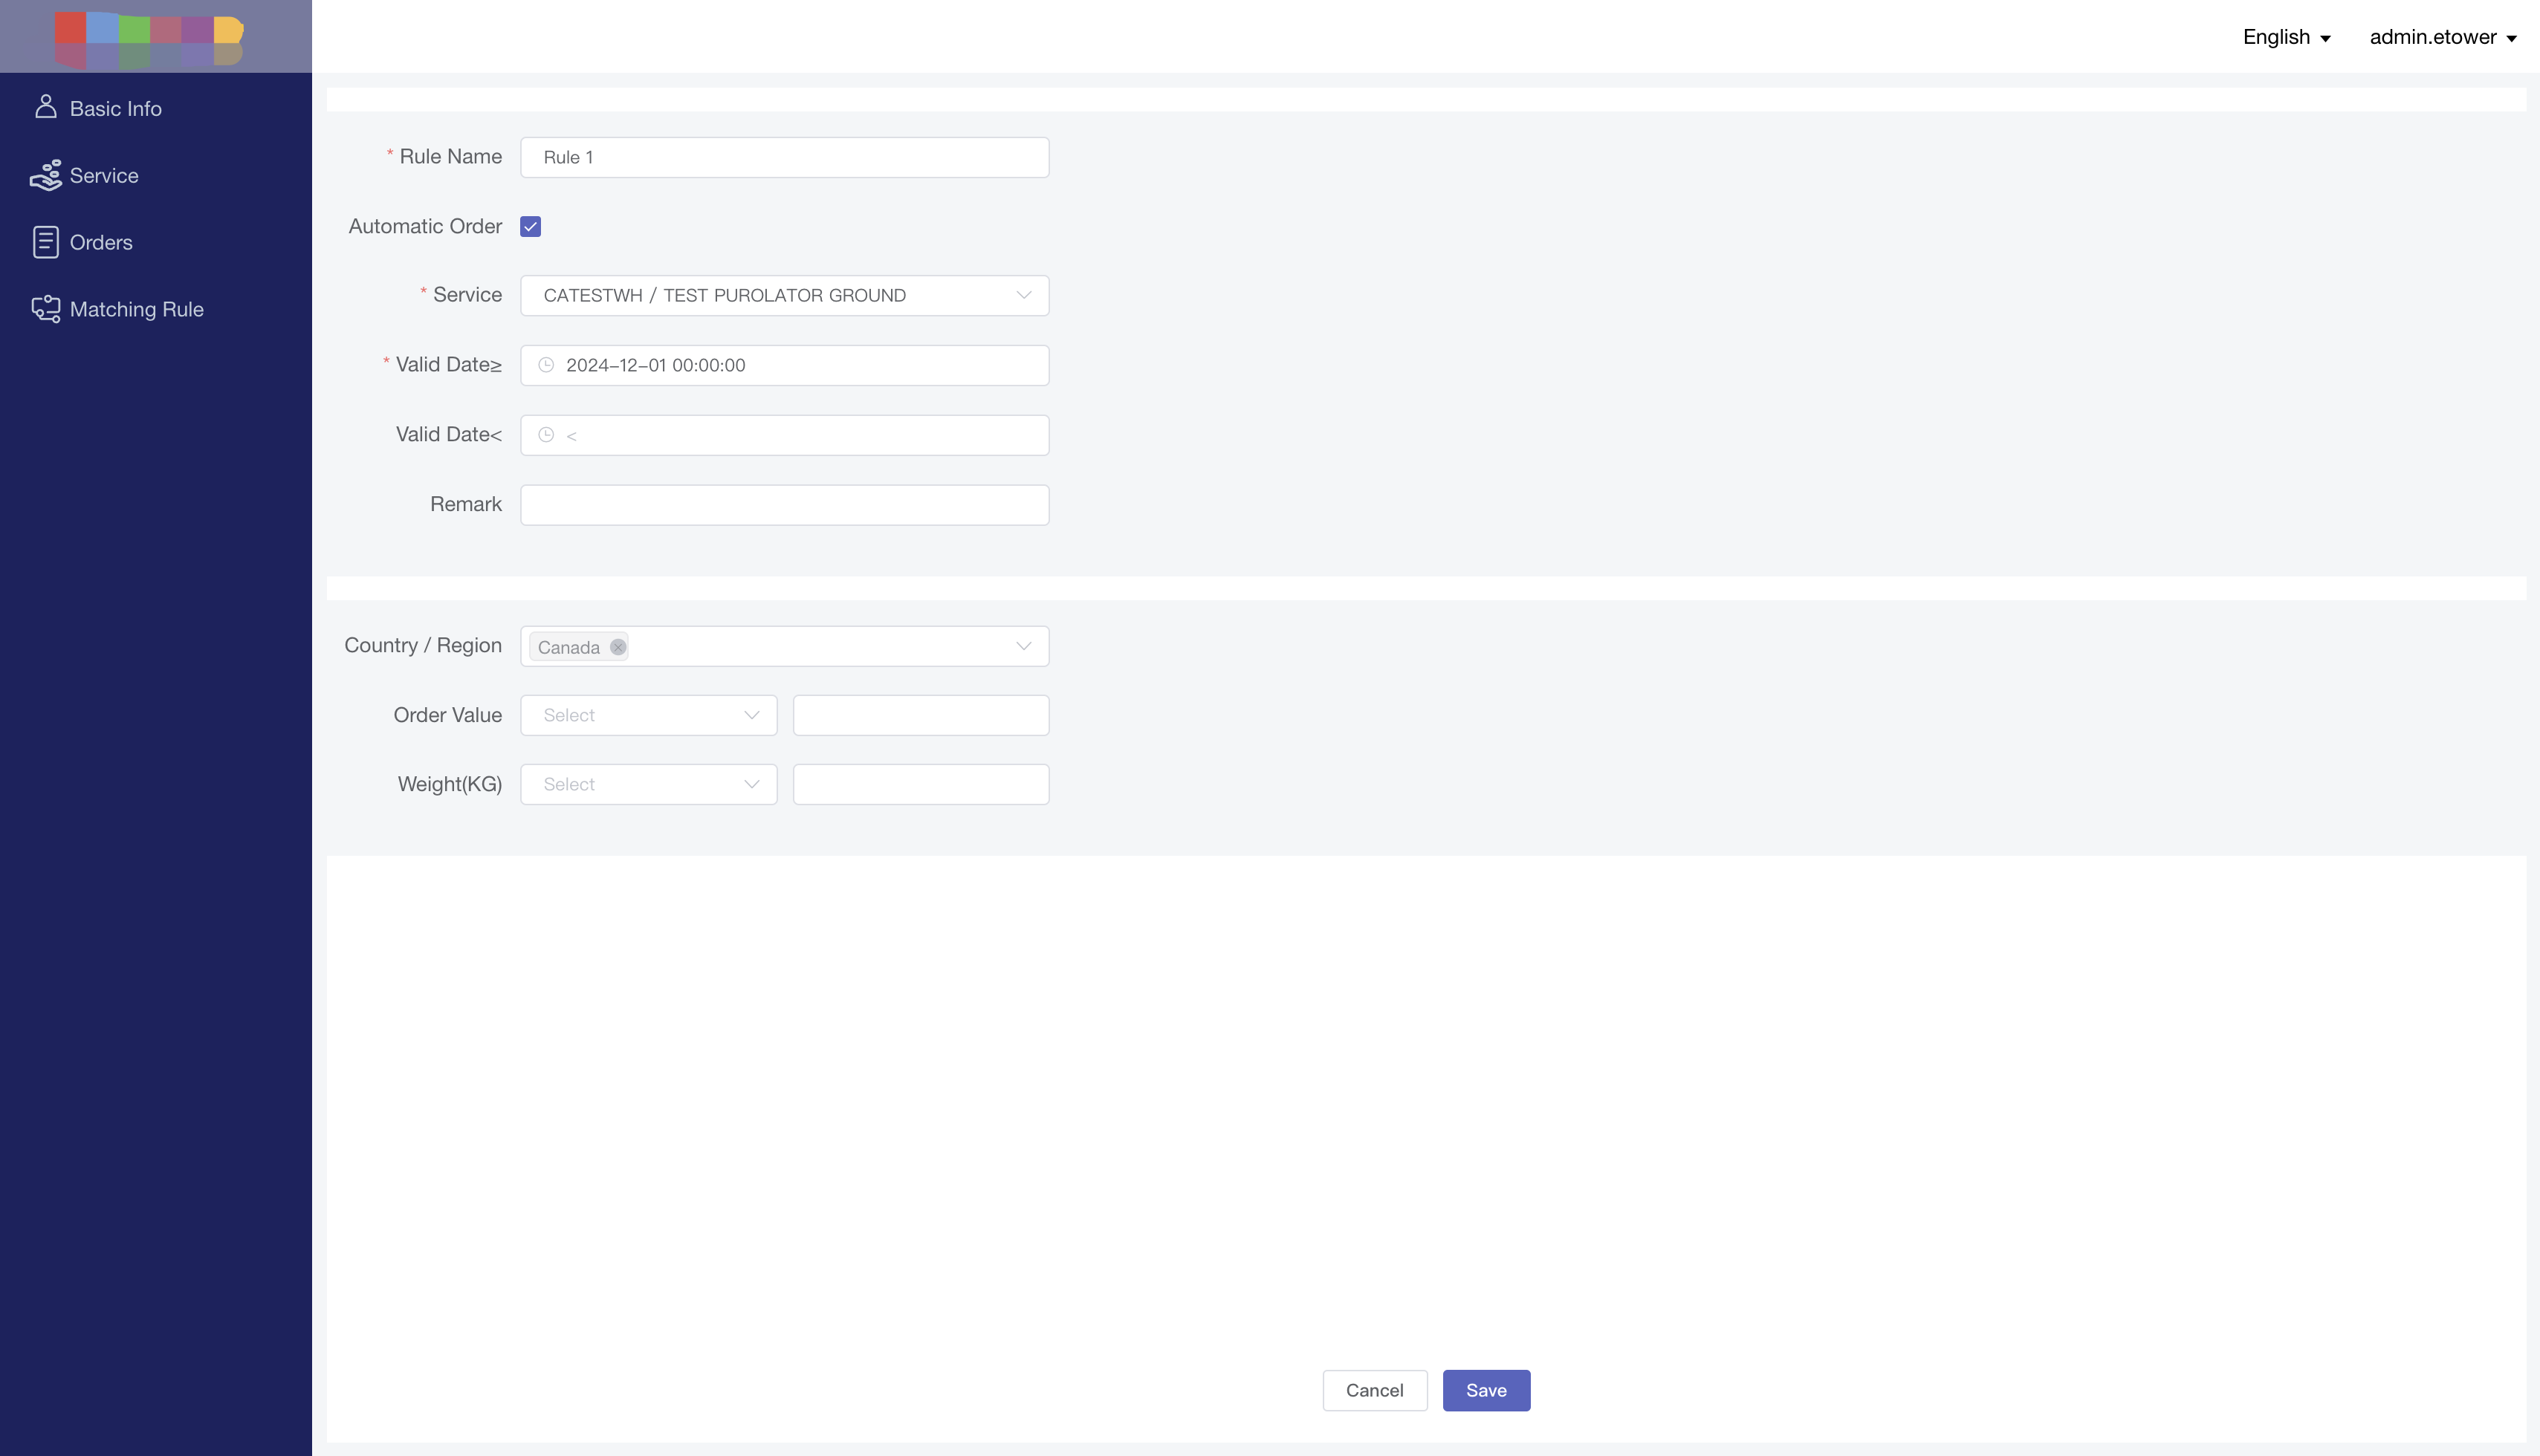This screenshot has height=1456, width=2540.
Task: Remove the Canada tag
Action: point(618,647)
